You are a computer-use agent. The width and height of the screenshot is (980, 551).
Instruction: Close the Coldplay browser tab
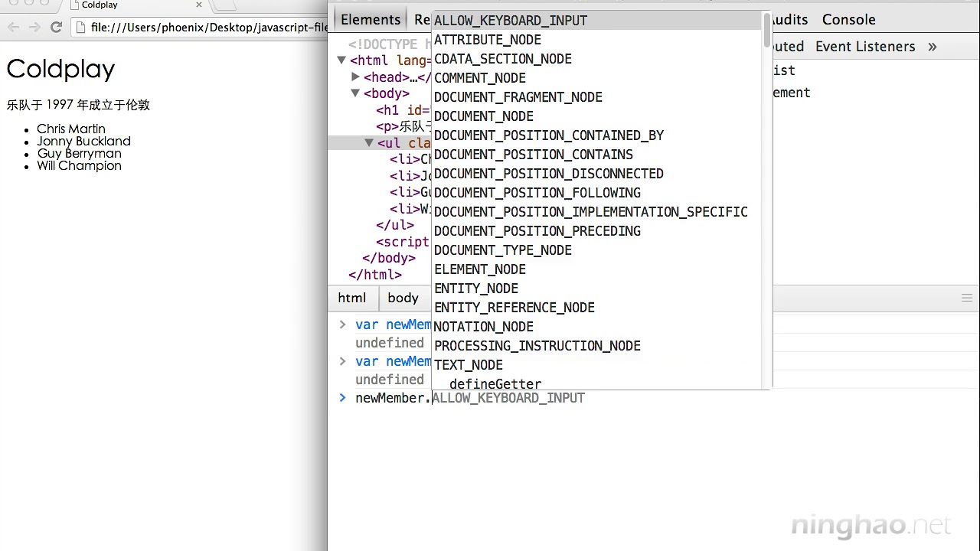(199, 5)
